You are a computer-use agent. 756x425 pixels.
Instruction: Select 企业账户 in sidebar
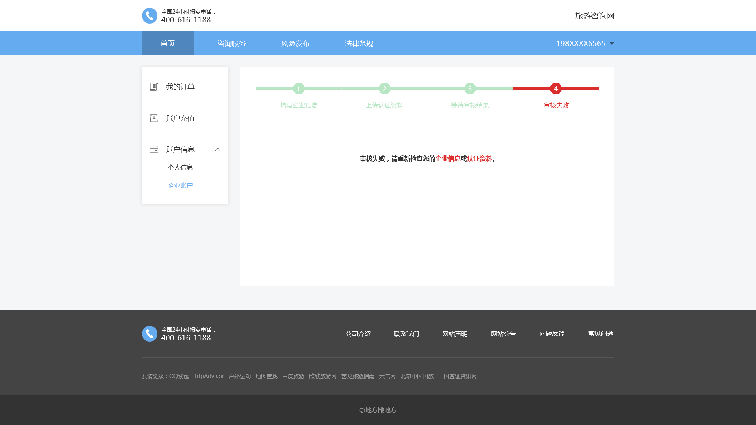180,185
